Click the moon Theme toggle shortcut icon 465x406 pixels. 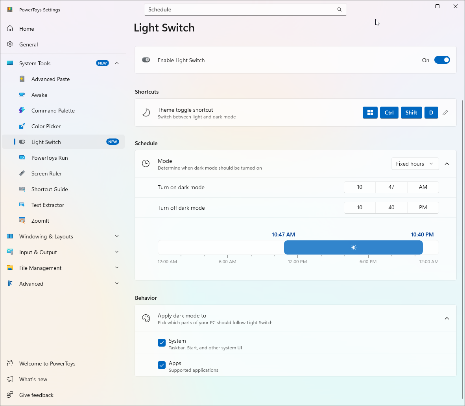click(x=146, y=113)
